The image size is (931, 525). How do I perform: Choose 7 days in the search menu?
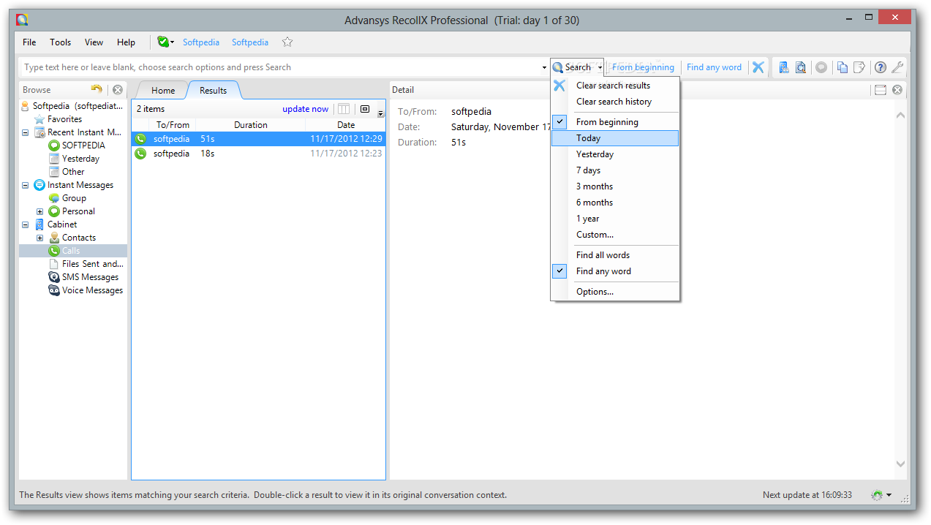(615, 170)
